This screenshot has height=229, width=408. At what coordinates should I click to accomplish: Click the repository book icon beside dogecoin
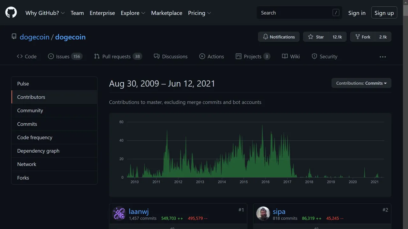click(14, 37)
